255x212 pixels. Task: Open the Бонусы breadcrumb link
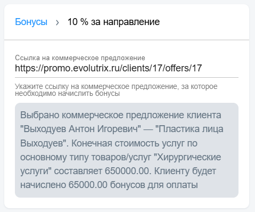click(x=31, y=22)
